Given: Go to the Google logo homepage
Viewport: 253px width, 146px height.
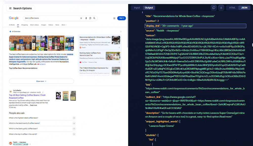Looking at the screenshot, I should coord(14,18).
